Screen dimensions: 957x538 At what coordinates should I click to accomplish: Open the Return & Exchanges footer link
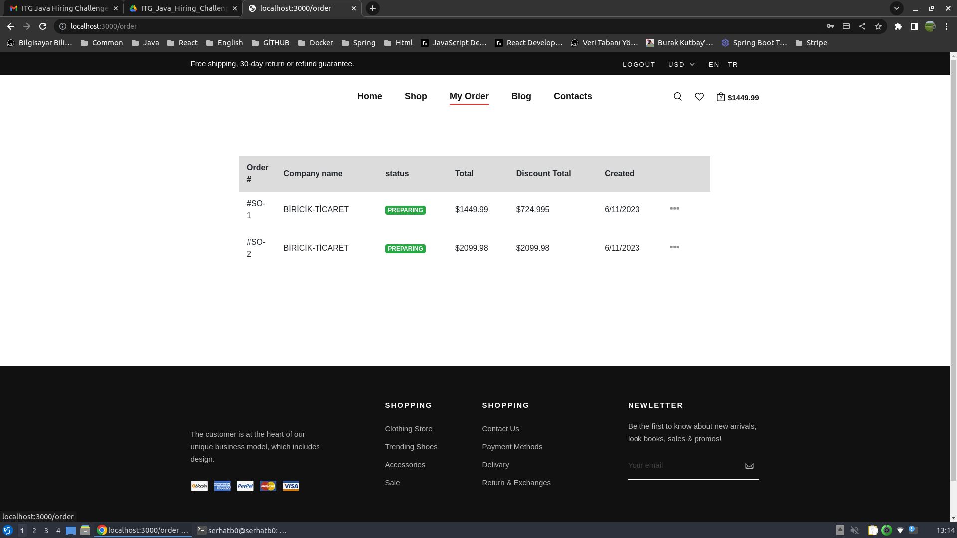(x=516, y=483)
